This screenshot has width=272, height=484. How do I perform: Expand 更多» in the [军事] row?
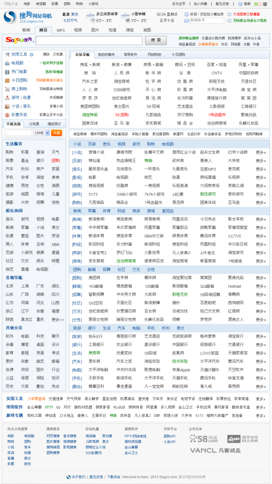click(x=261, y=227)
